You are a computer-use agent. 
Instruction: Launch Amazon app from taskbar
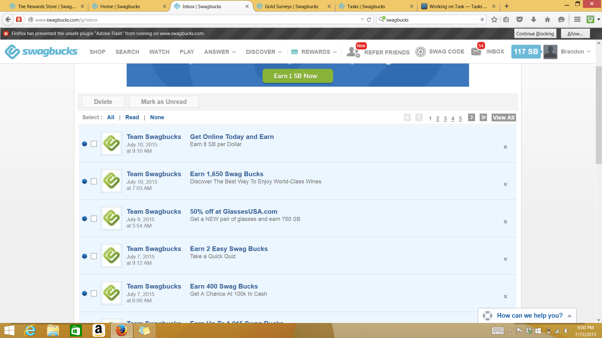pyautogui.click(x=98, y=330)
